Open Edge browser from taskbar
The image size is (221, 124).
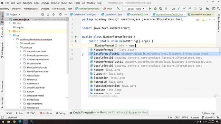point(20,122)
